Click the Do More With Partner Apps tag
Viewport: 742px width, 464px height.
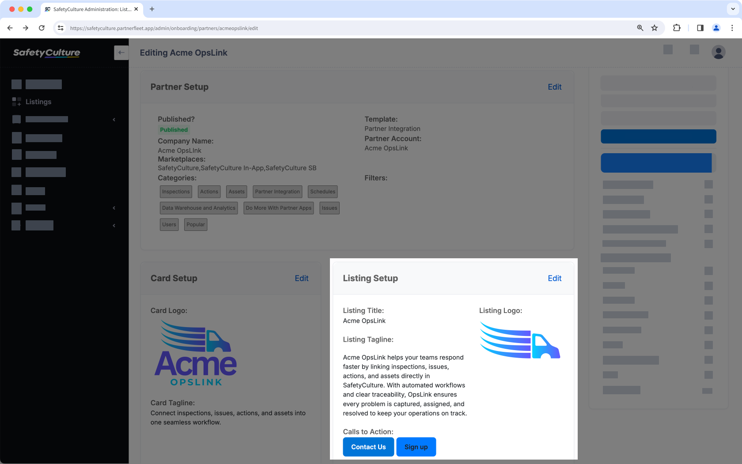point(279,208)
